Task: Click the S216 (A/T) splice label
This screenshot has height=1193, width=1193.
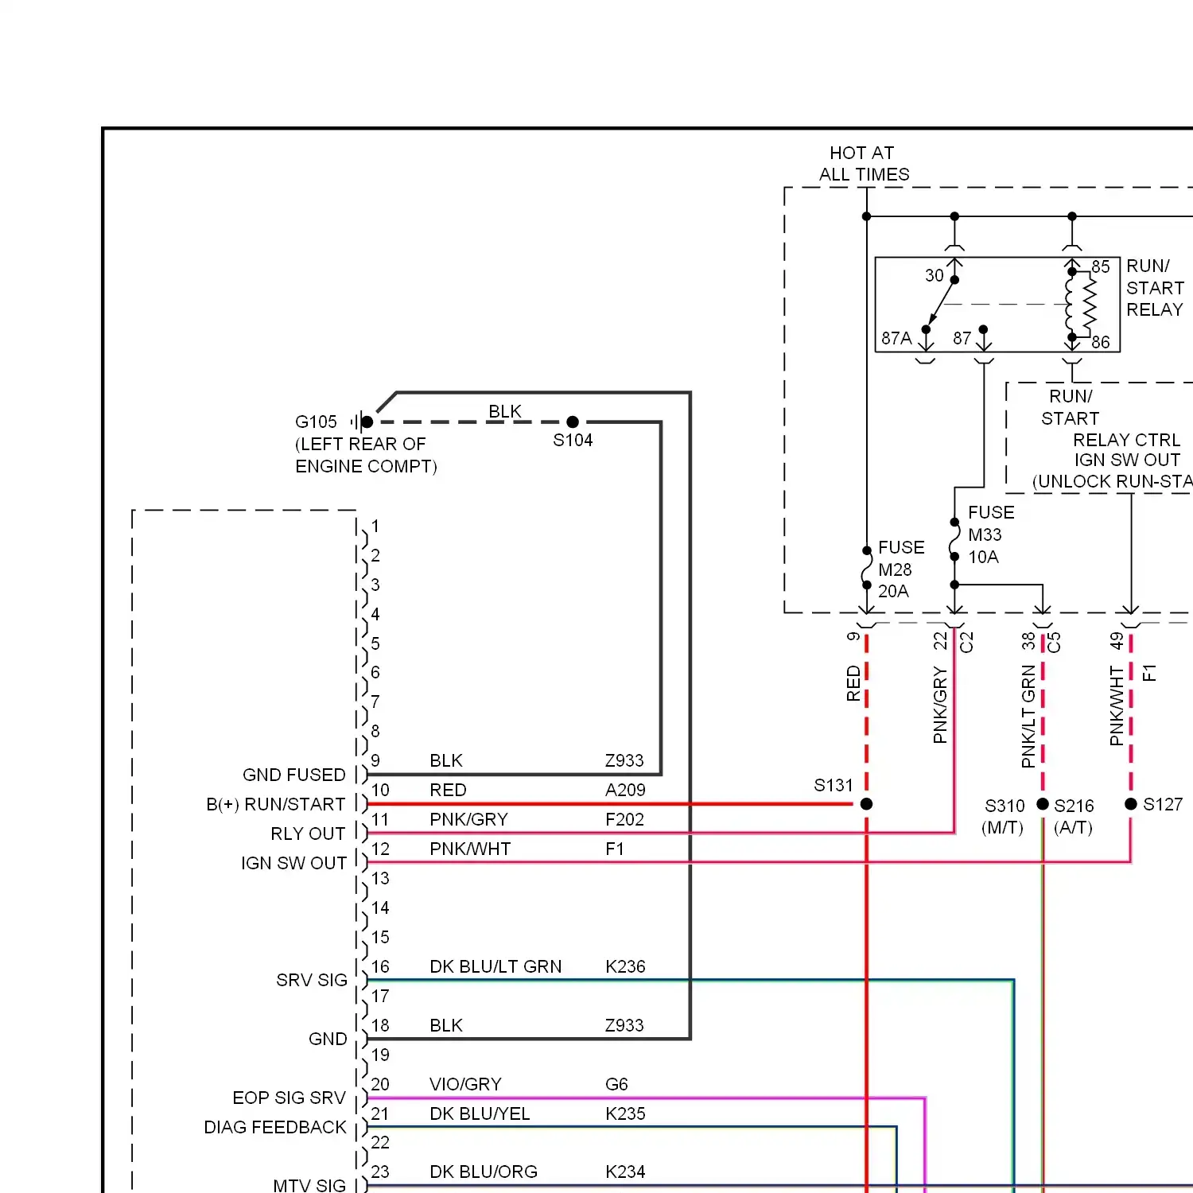Action: [x=1074, y=817]
